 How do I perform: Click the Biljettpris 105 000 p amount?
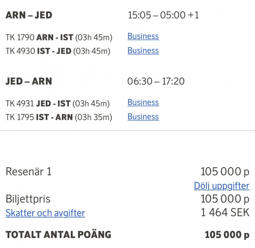point(225,199)
